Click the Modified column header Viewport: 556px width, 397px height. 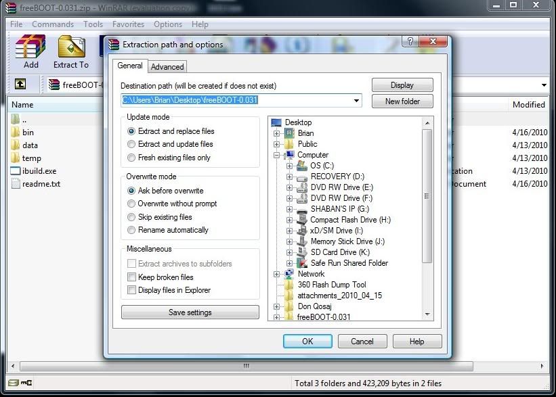tap(528, 105)
